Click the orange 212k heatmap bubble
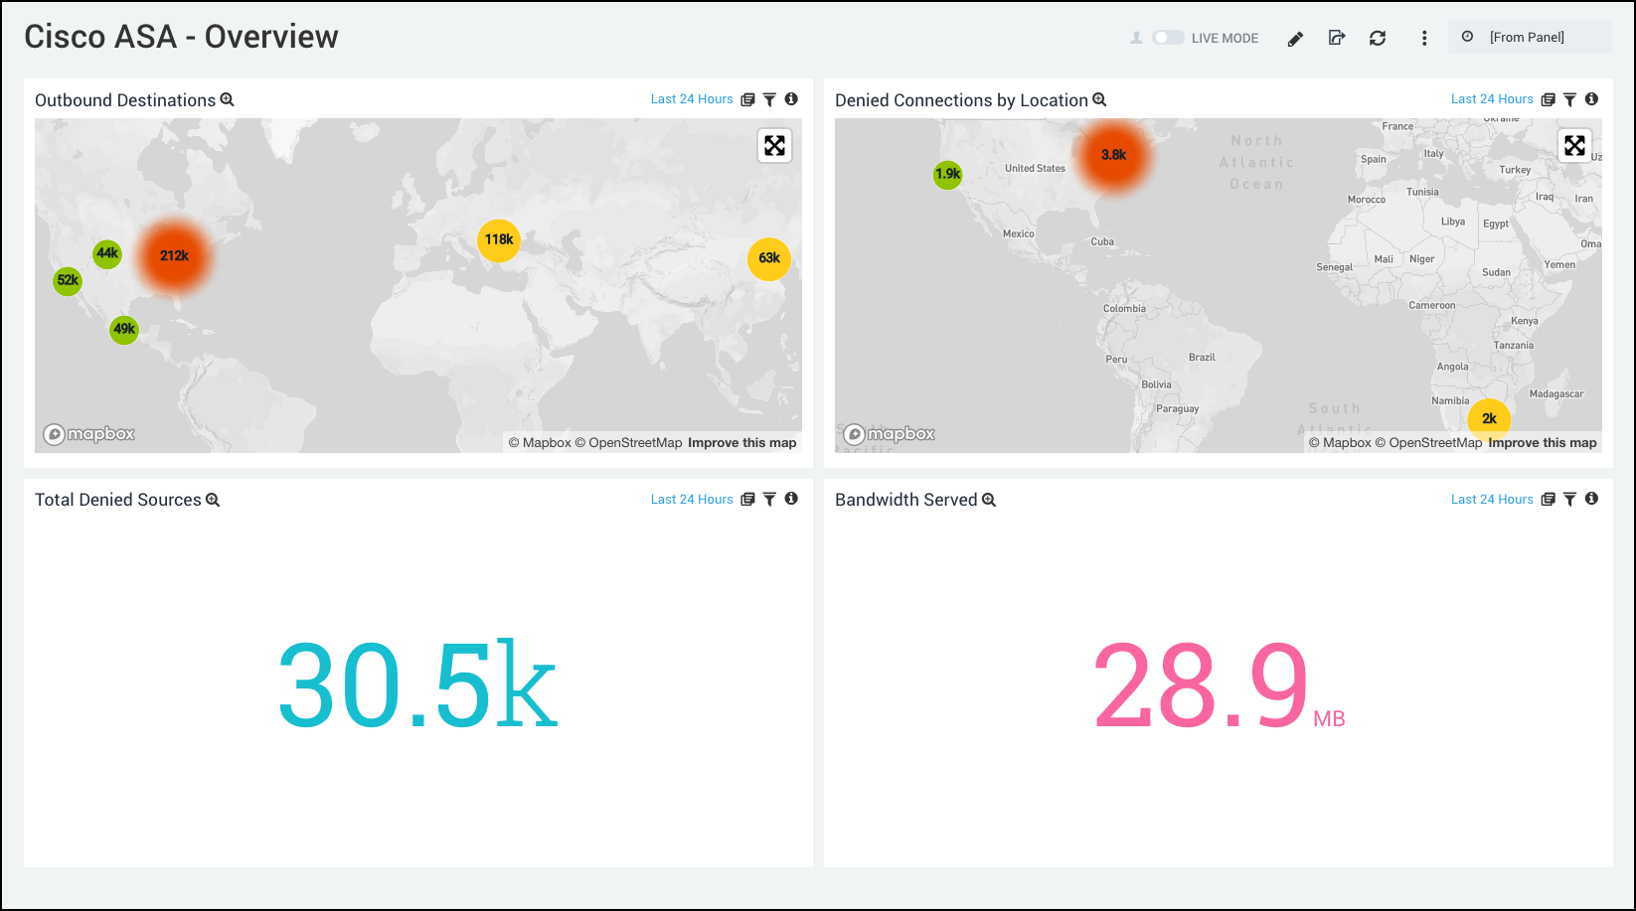This screenshot has height=911, width=1636. point(175,255)
